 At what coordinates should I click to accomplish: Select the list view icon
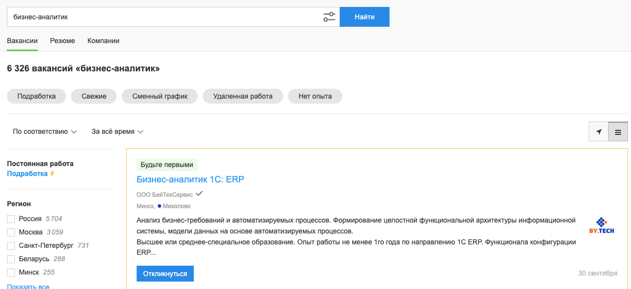coord(618,132)
